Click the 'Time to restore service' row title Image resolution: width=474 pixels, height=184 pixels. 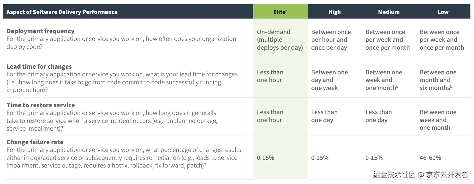[x=40, y=105]
